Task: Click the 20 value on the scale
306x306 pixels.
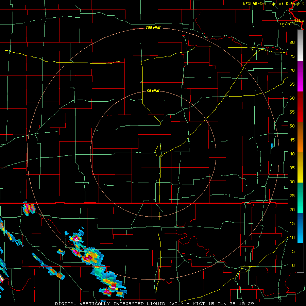Action: (292, 209)
